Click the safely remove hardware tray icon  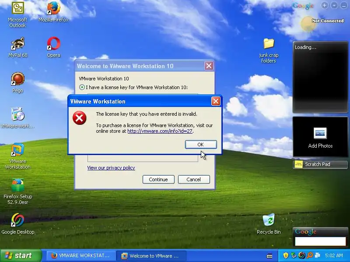tap(294, 255)
